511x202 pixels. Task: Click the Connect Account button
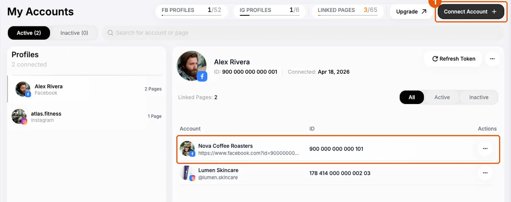pyautogui.click(x=471, y=12)
